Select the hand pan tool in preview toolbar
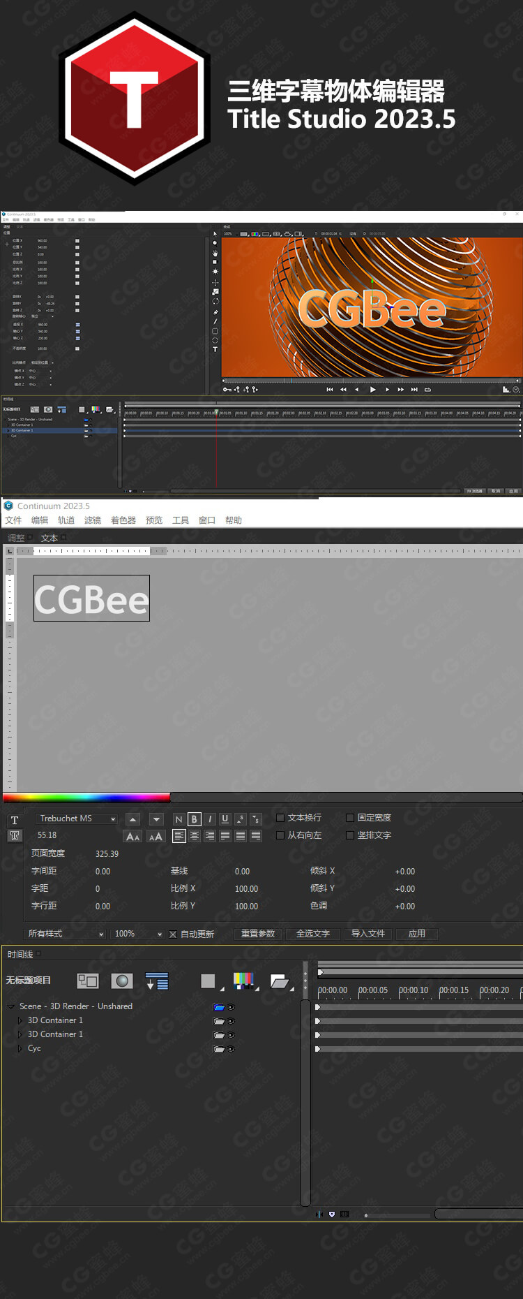 (215, 252)
